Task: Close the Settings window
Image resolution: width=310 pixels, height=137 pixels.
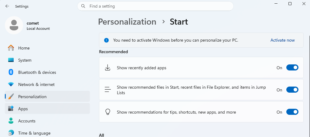Action: [x=304, y=4]
